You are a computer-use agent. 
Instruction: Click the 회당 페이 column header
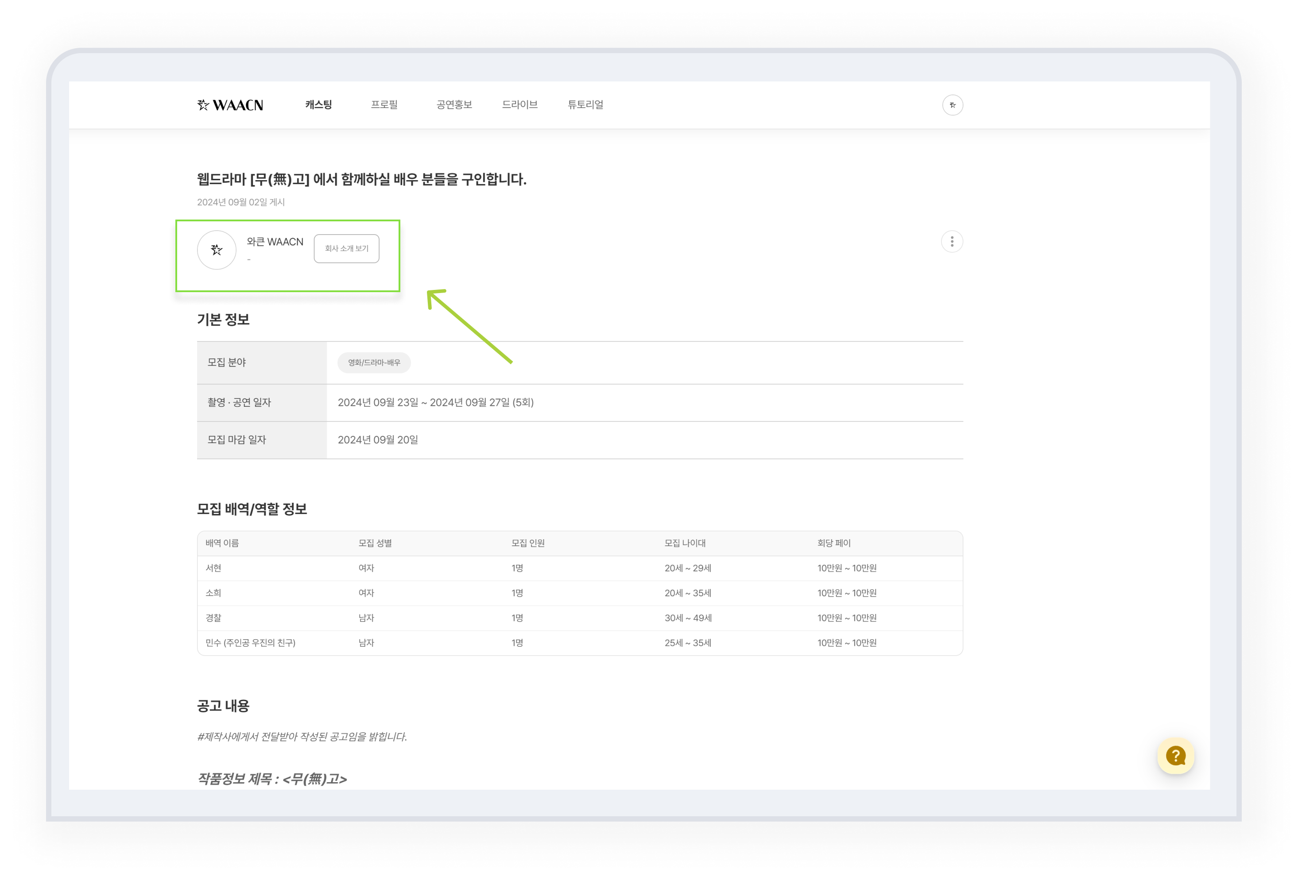click(833, 543)
